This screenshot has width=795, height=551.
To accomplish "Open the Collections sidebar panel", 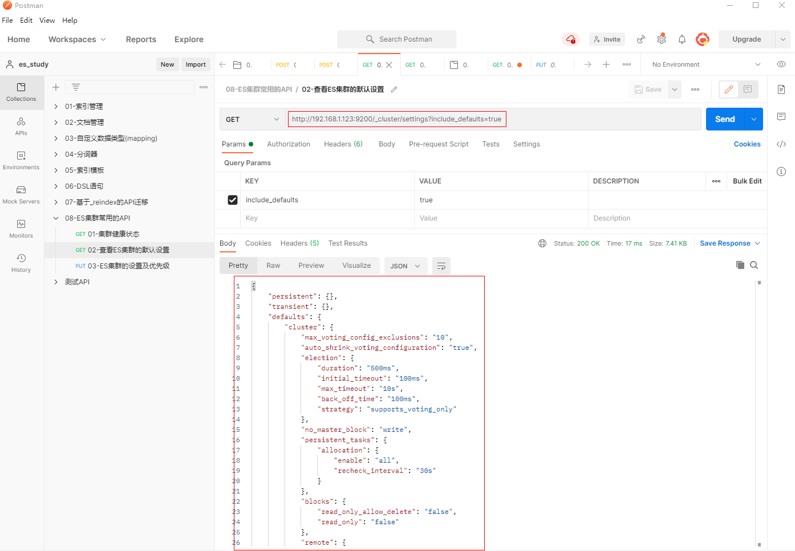I will [x=21, y=92].
